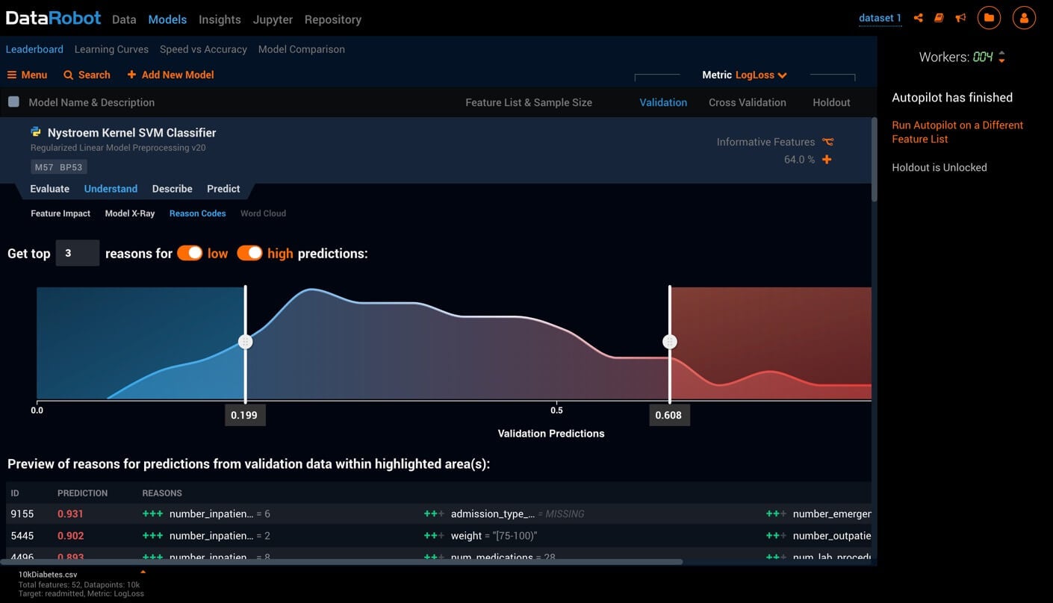
Task: Click the top reasons number input field
Action: (x=77, y=254)
